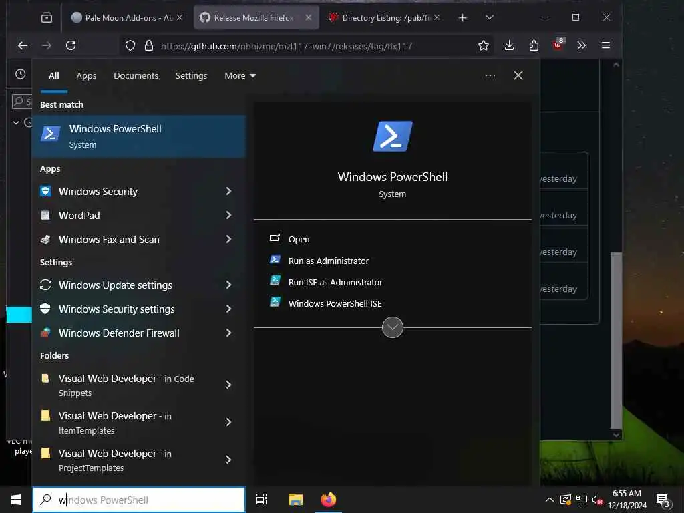684x513 pixels.
Task: Click the Run ISE as Administrator icon
Action: (275, 281)
